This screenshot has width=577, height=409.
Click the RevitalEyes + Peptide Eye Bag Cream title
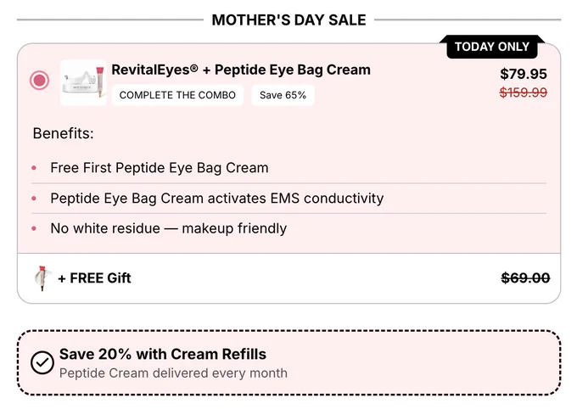[241, 70]
